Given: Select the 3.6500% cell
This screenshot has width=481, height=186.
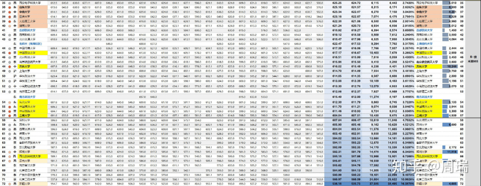Looking at the screenshot, I should click(407, 30).
